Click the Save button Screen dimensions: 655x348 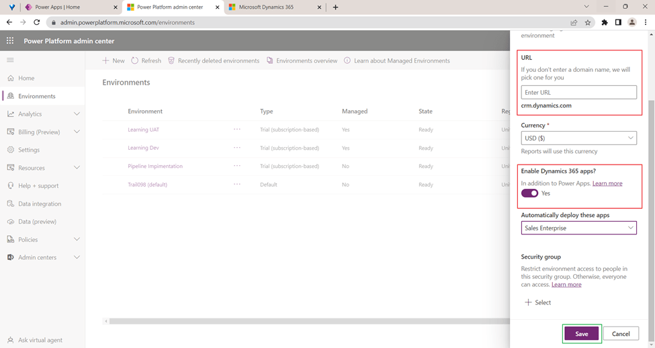coord(581,334)
